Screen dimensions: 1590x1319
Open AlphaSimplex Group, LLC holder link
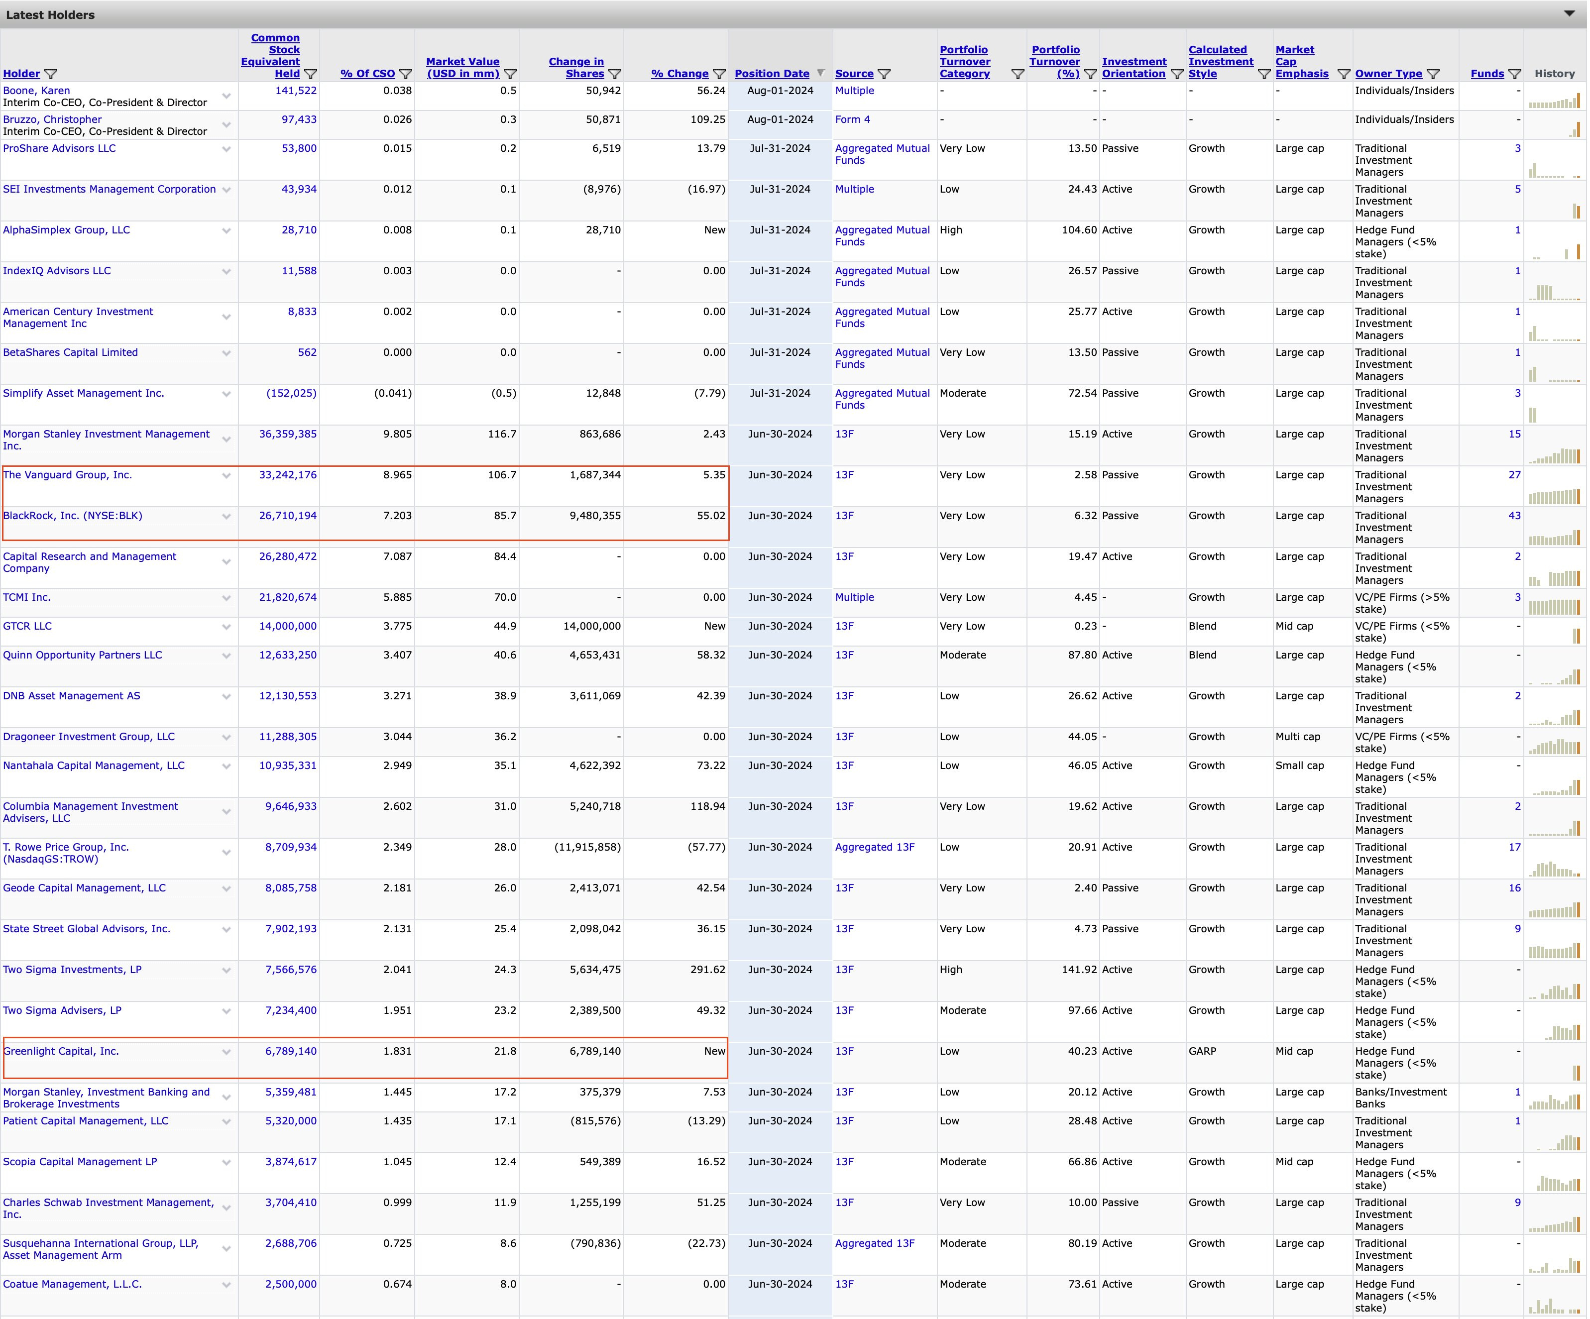point(67,230)
